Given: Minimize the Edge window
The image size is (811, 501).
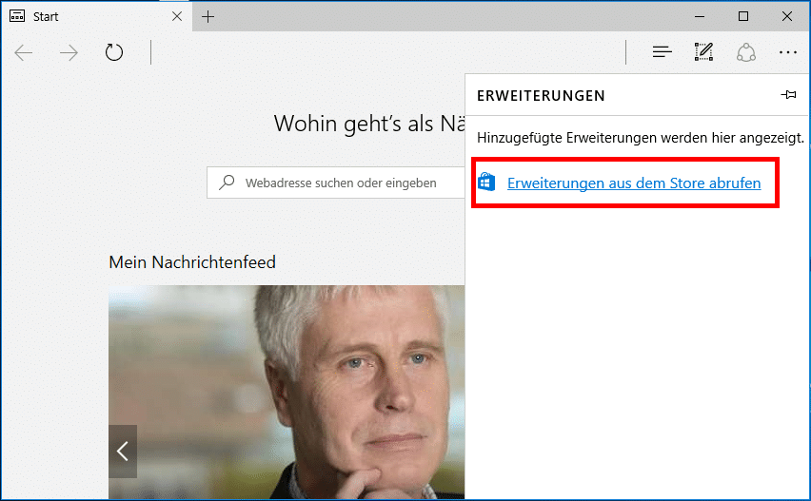Looking at the screenshot, I should point(700,16).
